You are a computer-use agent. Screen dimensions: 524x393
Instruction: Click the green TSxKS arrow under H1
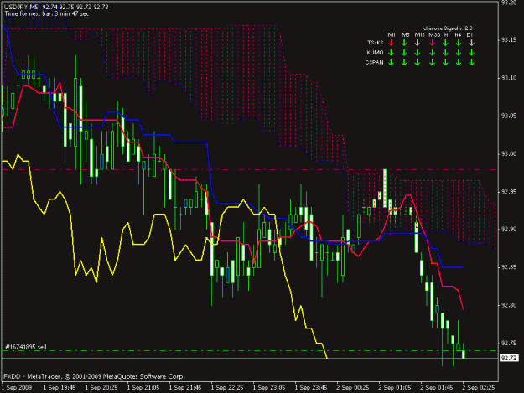coord(445,43)
